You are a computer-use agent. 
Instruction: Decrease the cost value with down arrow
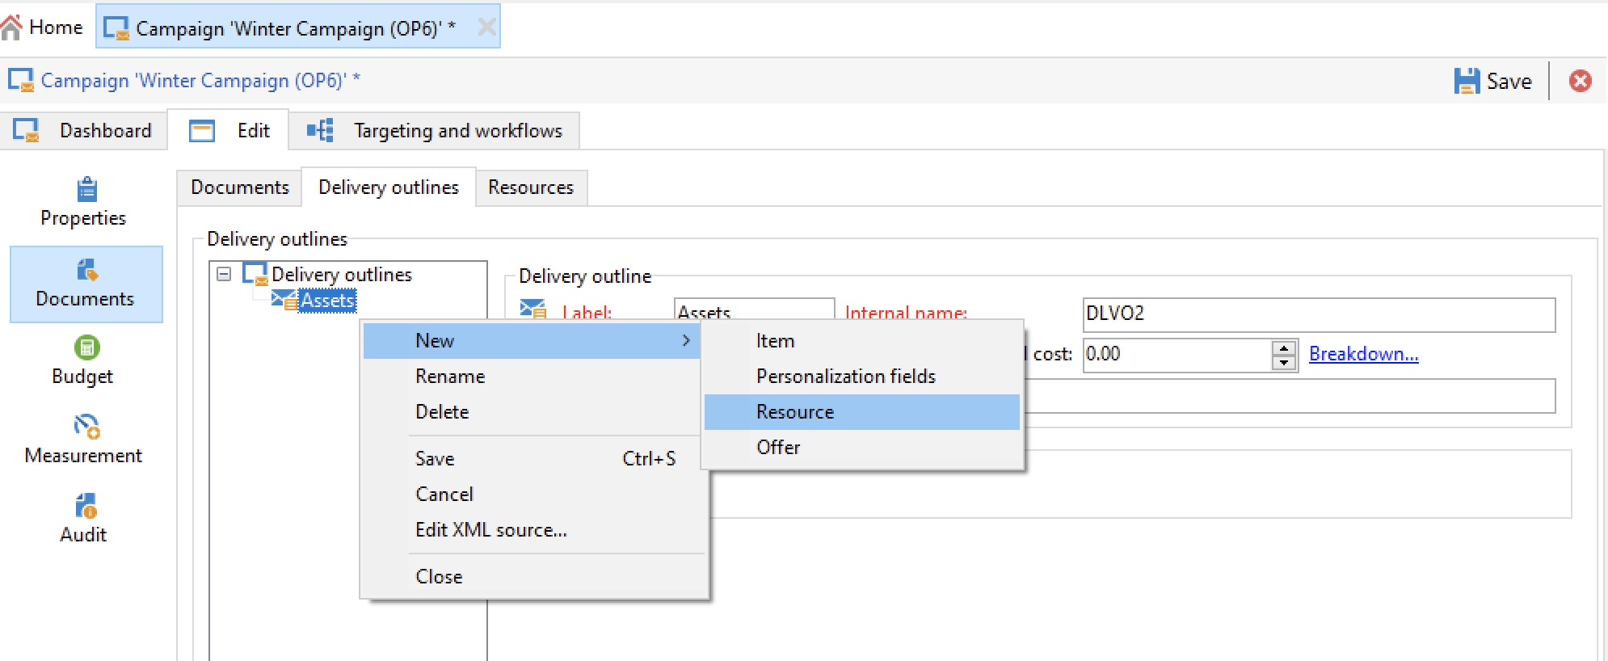tap(1284, 362)
